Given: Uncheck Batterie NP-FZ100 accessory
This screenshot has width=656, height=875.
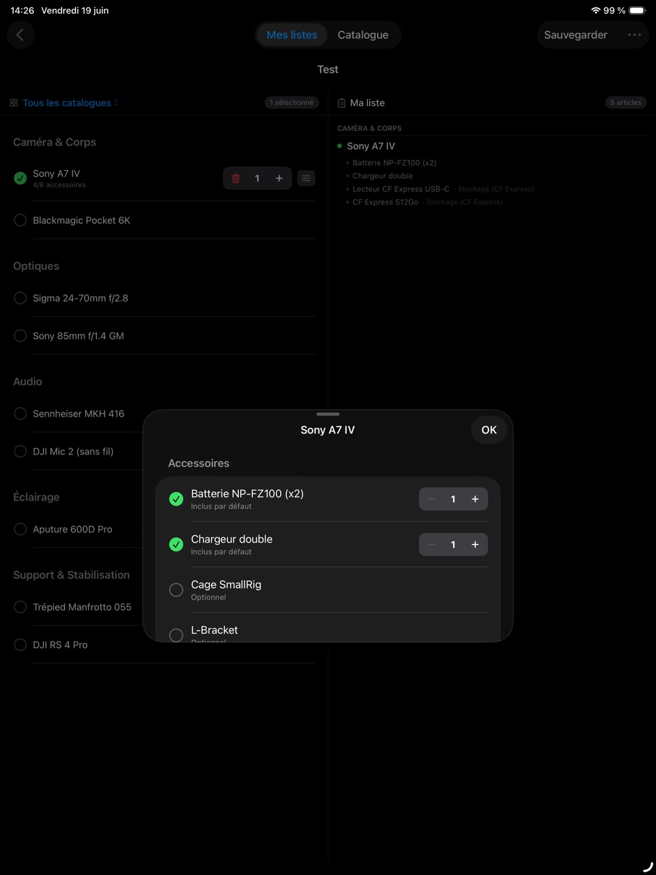Looking at the screenshot, I should 176,499.
